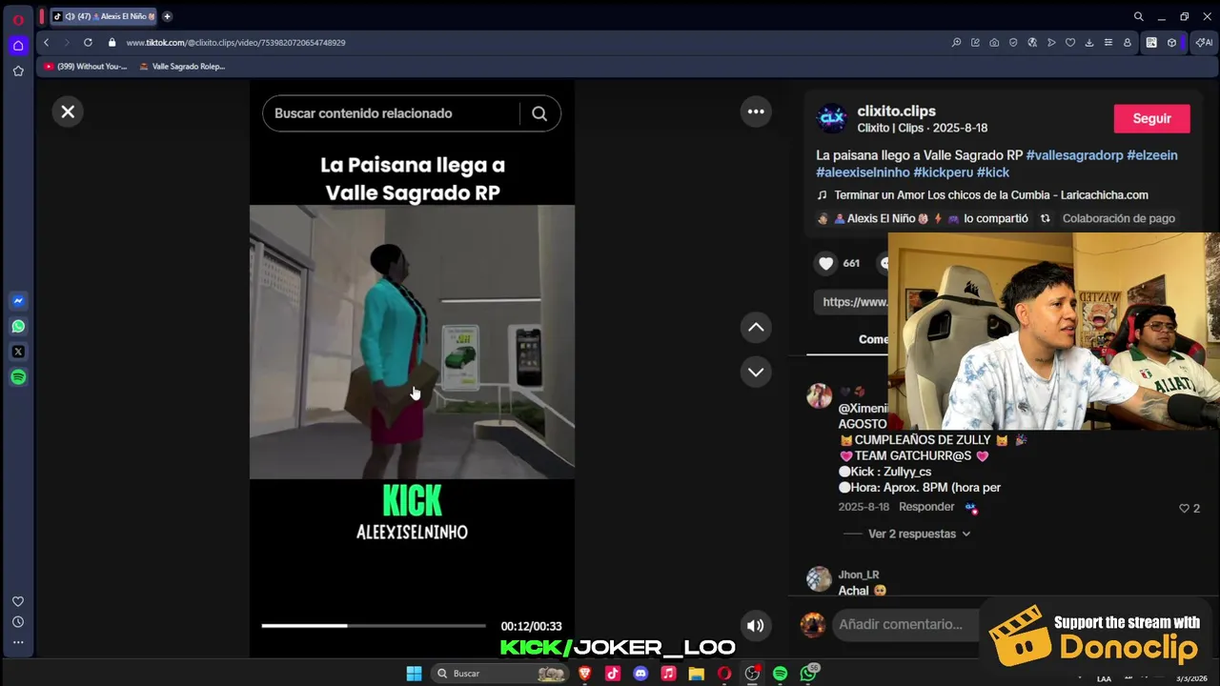Open OBS Studio from taskbar
Viewport: 1220px width, 686px height.
pyautogui.click(x=752, y=674)
